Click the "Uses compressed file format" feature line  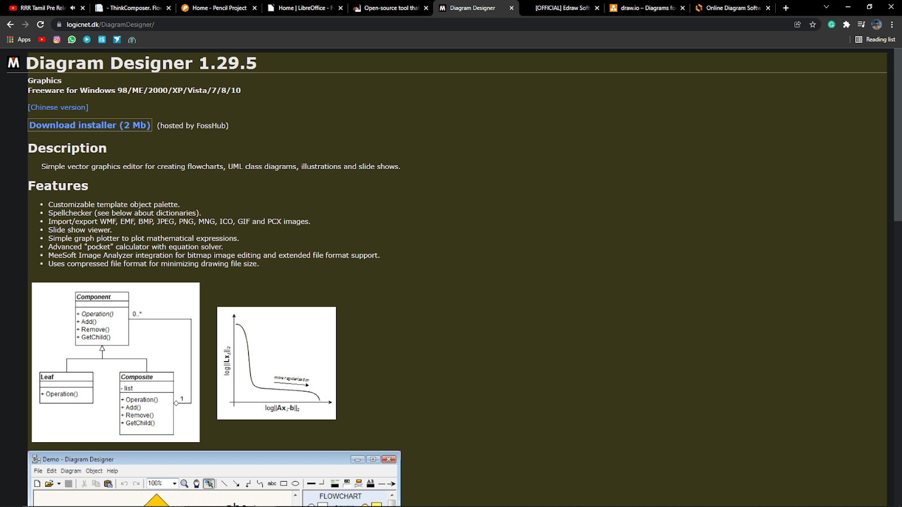pyautogui.click(x=154, y=264)
